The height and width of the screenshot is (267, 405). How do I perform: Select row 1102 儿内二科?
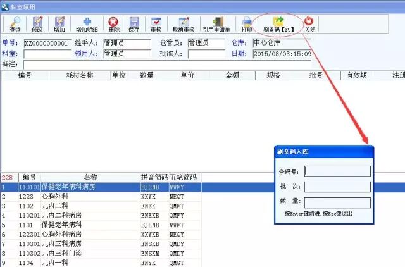101,206
